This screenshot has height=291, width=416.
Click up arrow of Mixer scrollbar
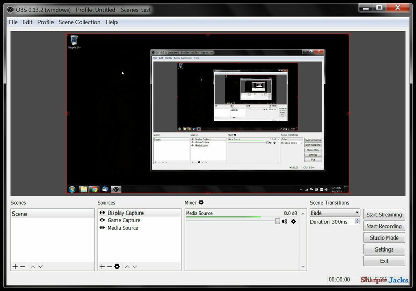click(303, 213)
